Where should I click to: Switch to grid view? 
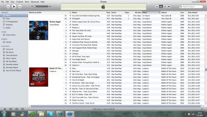pos(165,6)
